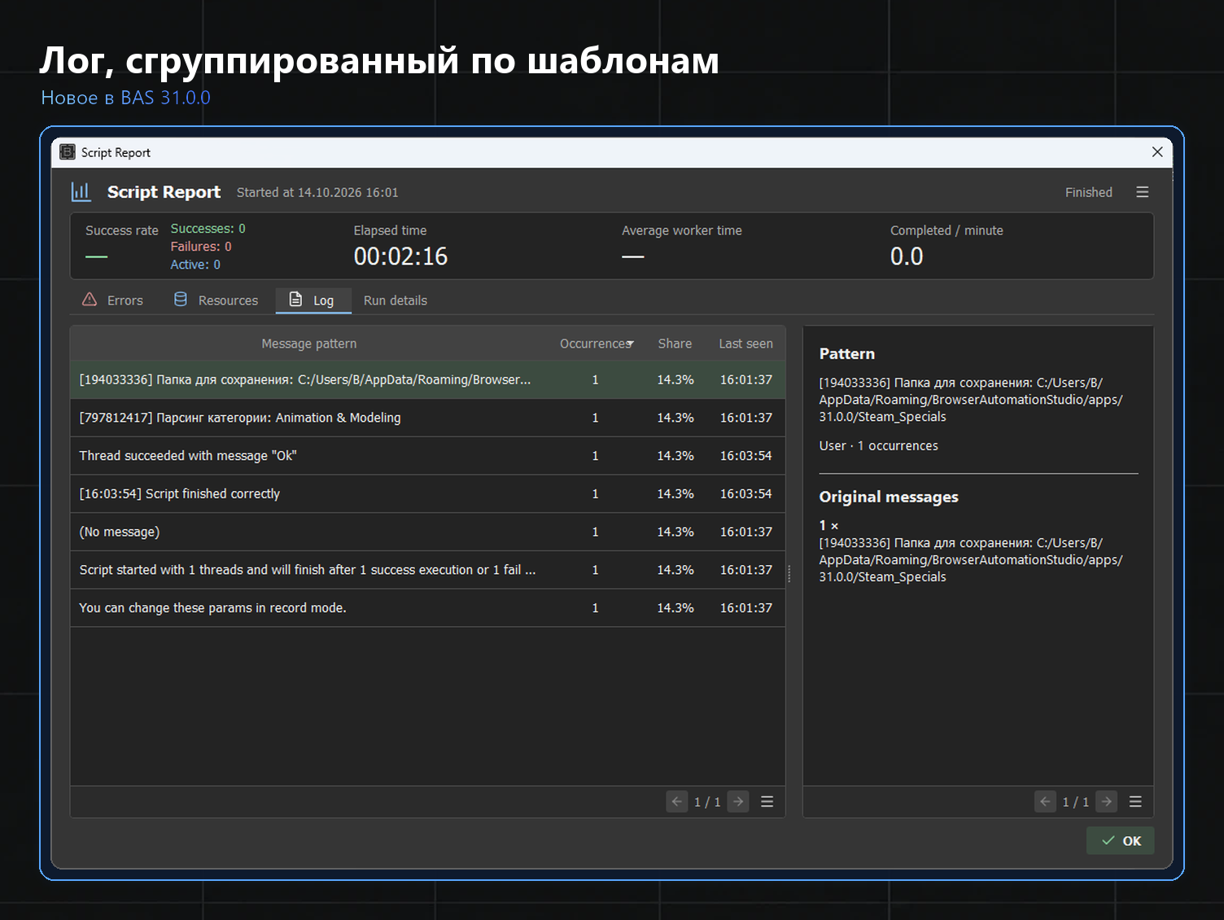This screenshot has width=1224, height=920.
Task: Select 'You can change these params' row
Action: click(428, 608)
